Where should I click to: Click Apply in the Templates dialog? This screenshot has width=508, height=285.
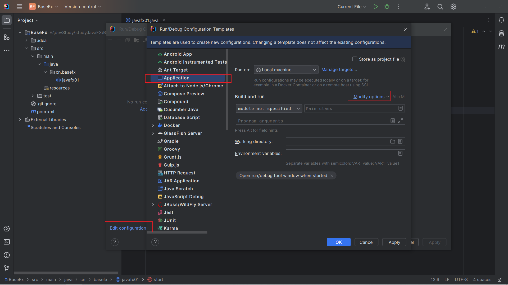coord(394,242)
